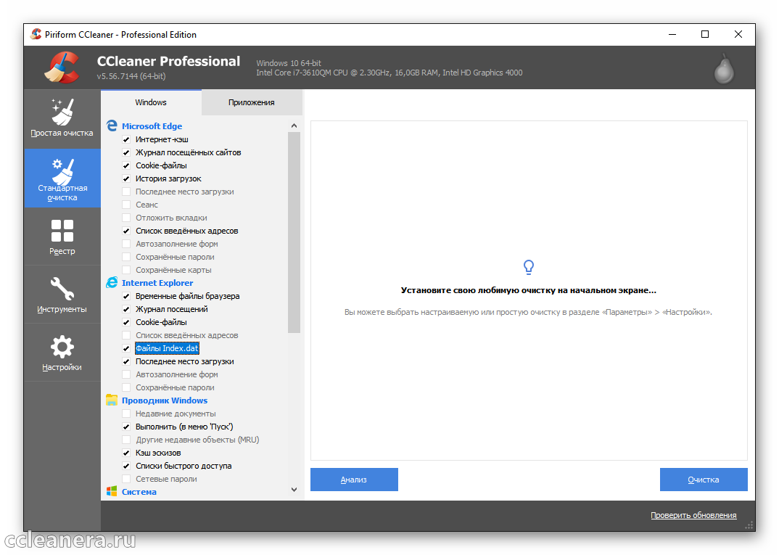Open the Реестр grid icon
Image resolution: width=779 pixels, height=555 pixels.
62,231
